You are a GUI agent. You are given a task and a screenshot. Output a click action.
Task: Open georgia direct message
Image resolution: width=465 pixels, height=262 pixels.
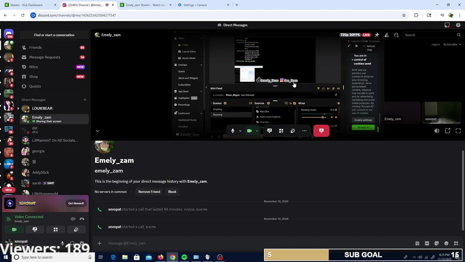coord(54,151)
